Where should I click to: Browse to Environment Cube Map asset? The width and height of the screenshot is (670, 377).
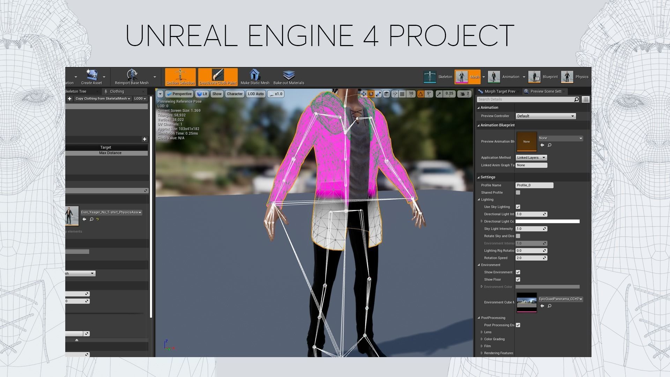coord(550,306)
